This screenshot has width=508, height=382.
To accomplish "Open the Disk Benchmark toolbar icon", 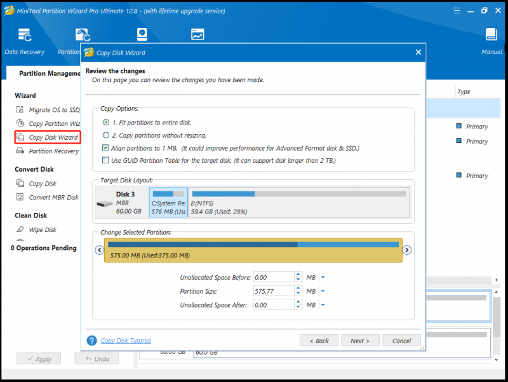I will click(142, 34).
